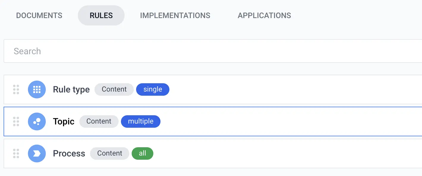Image resolution: width=422 pixels, height=176 pixels.
Task: Open the Topic rule title
Action: [x=64, y=121]
